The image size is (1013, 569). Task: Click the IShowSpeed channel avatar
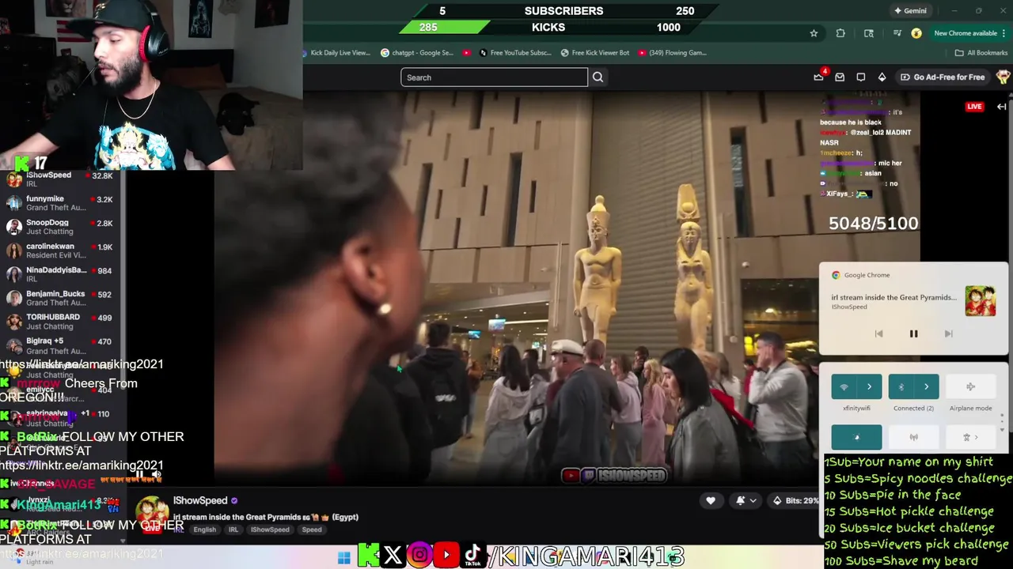[x=152, y=512]
